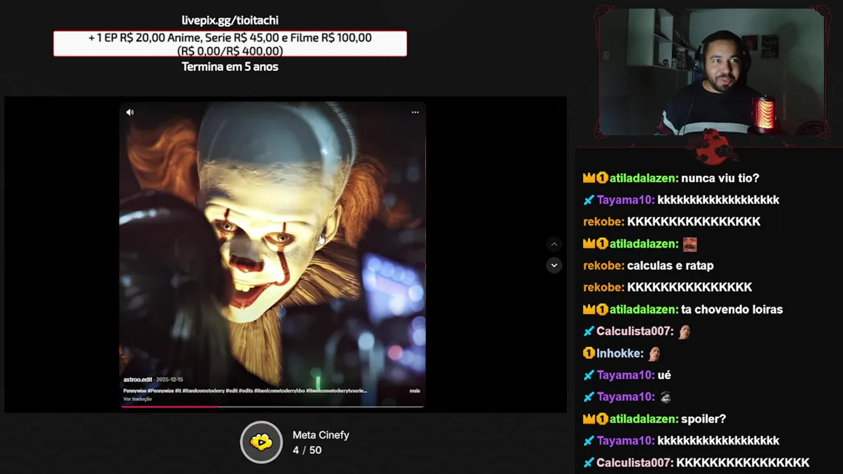Click the 'ta chovendo loiras' message
Viewport: 843px width, 474px height.
(732, 309)
